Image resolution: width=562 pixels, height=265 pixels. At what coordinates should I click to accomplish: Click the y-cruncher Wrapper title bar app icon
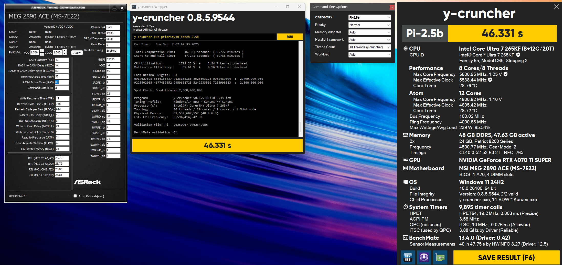coord(134,7)
